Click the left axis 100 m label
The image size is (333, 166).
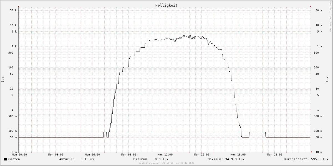(12, 131)
